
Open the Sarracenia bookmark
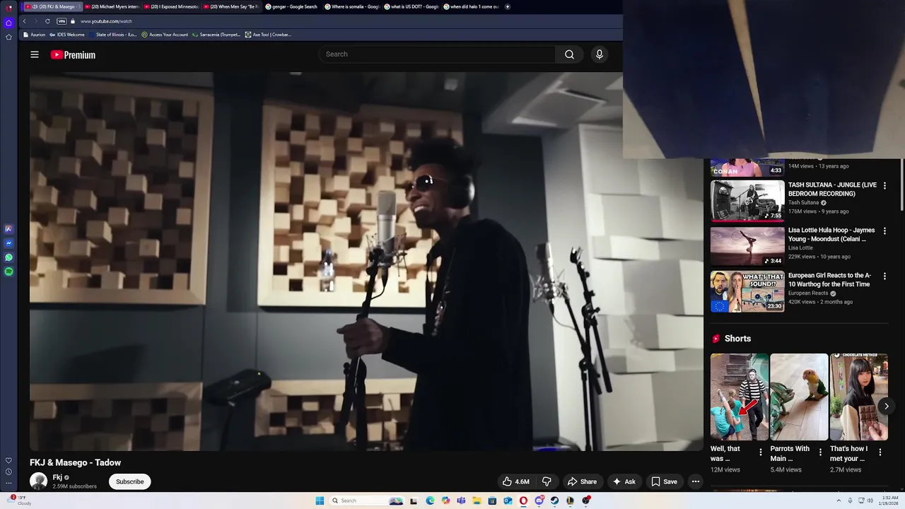(217, 35)
